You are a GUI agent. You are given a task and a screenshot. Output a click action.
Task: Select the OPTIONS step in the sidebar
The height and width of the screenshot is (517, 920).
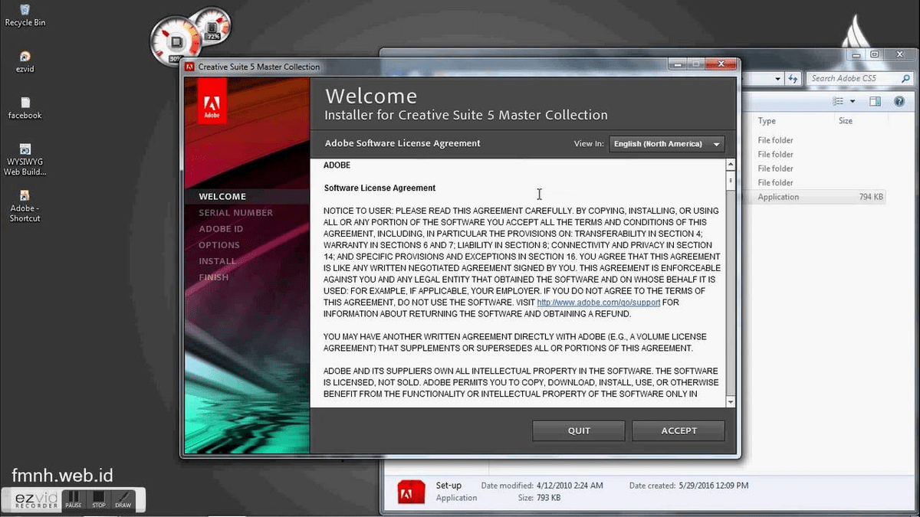click(x=219, y=244)
